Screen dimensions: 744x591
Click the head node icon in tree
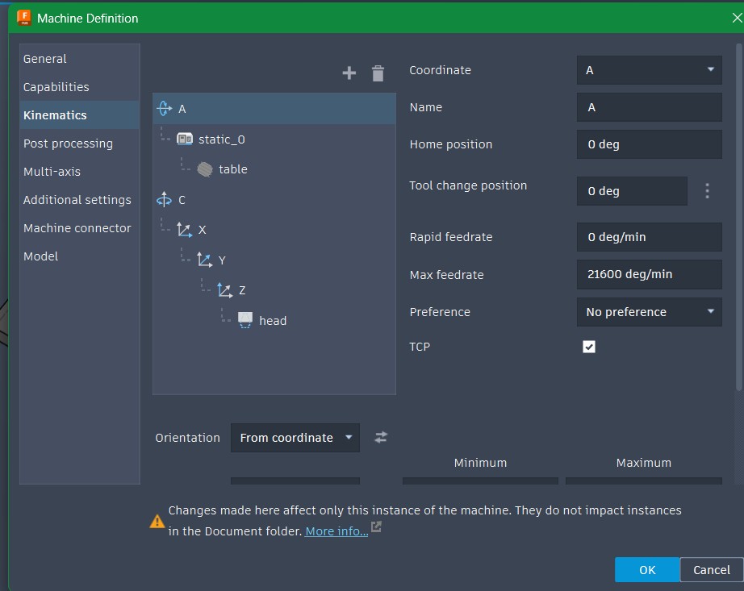point(245,320)
